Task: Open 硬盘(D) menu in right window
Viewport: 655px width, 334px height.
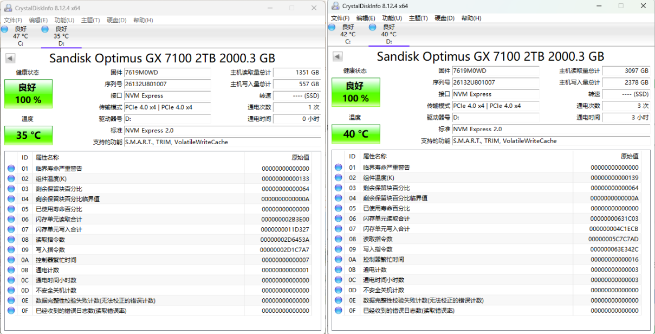Action: [445, 18]
